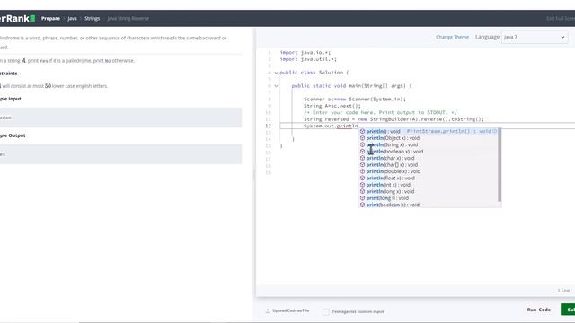
Task: Click the method icon beside println(char[] x)
Action: 362,165
